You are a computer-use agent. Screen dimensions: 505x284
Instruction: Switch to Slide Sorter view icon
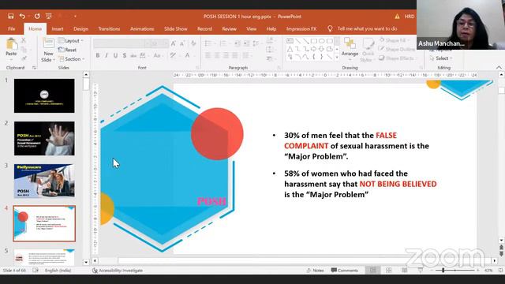pos(389,271)
